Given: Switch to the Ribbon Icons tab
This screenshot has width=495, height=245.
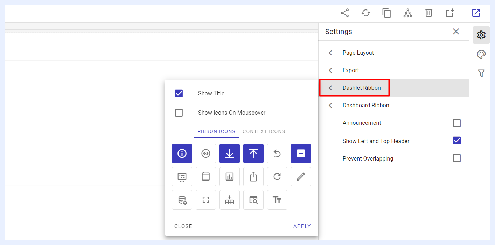Looking at the screenshot, I should coord(217,132).
